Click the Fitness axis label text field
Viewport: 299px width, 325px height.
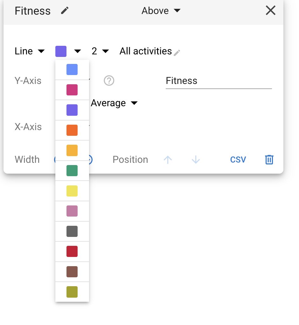(x=219, y=81)
